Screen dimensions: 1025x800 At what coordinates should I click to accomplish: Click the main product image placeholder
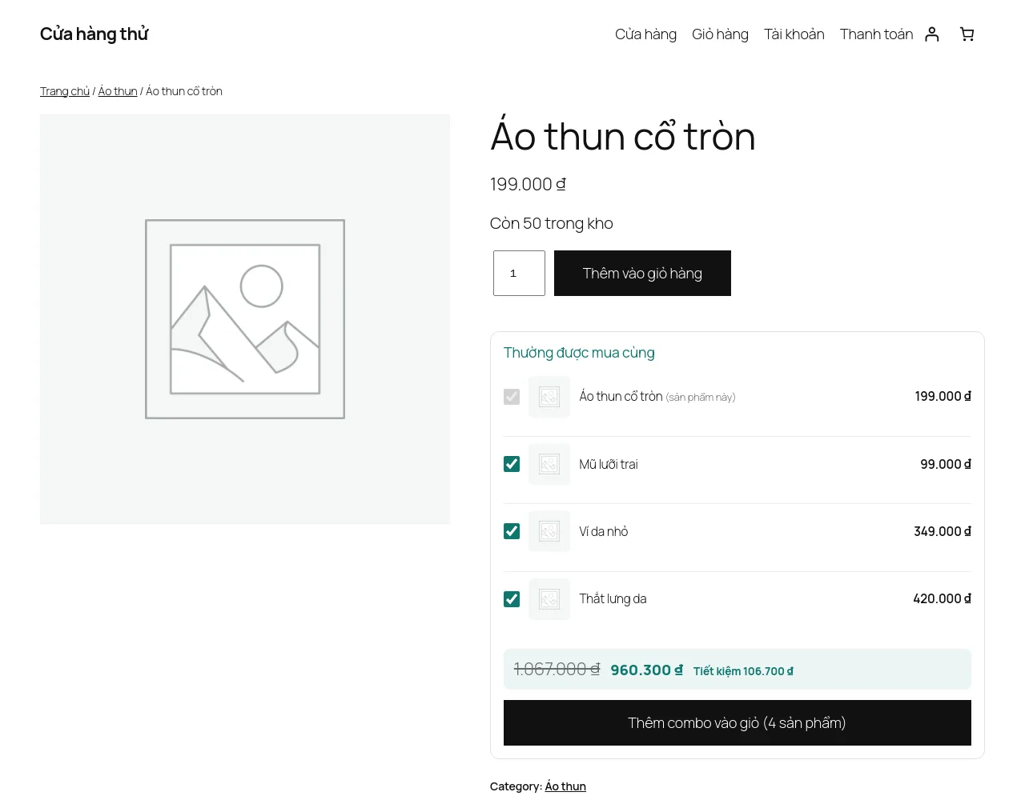(245, 319)
